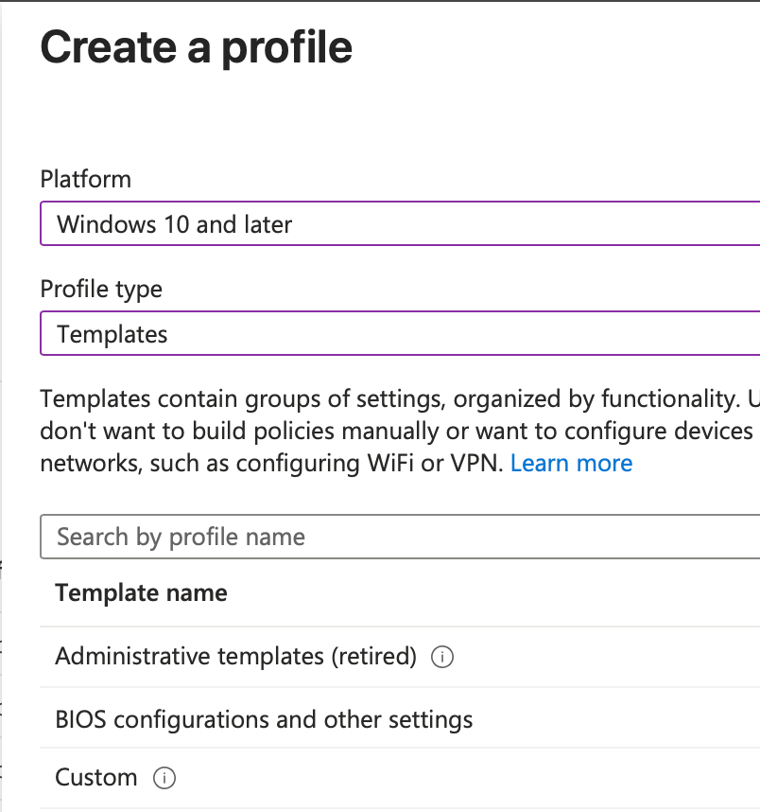Viewport: 760px width, 812px height.
Task: Select the Custom template row
Action: [x=96, y=778]
